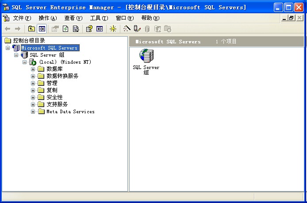Click the '1 个项目' count text
The image size is (307, 203).
[x=226, y=42]
